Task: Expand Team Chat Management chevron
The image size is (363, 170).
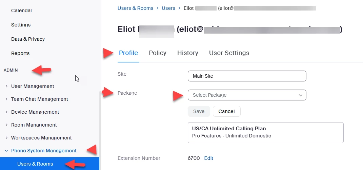Action: (x=6, y=99)
